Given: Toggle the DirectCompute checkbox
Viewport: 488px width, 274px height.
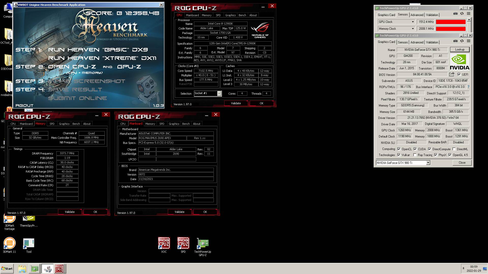Looking at the screenshot, I should coord(430,149).
